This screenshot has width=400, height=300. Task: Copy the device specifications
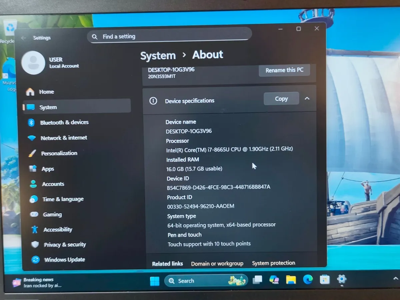[x=281, y=98]
